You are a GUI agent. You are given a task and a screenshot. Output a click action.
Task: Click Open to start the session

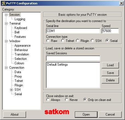[x=86, y=114]
